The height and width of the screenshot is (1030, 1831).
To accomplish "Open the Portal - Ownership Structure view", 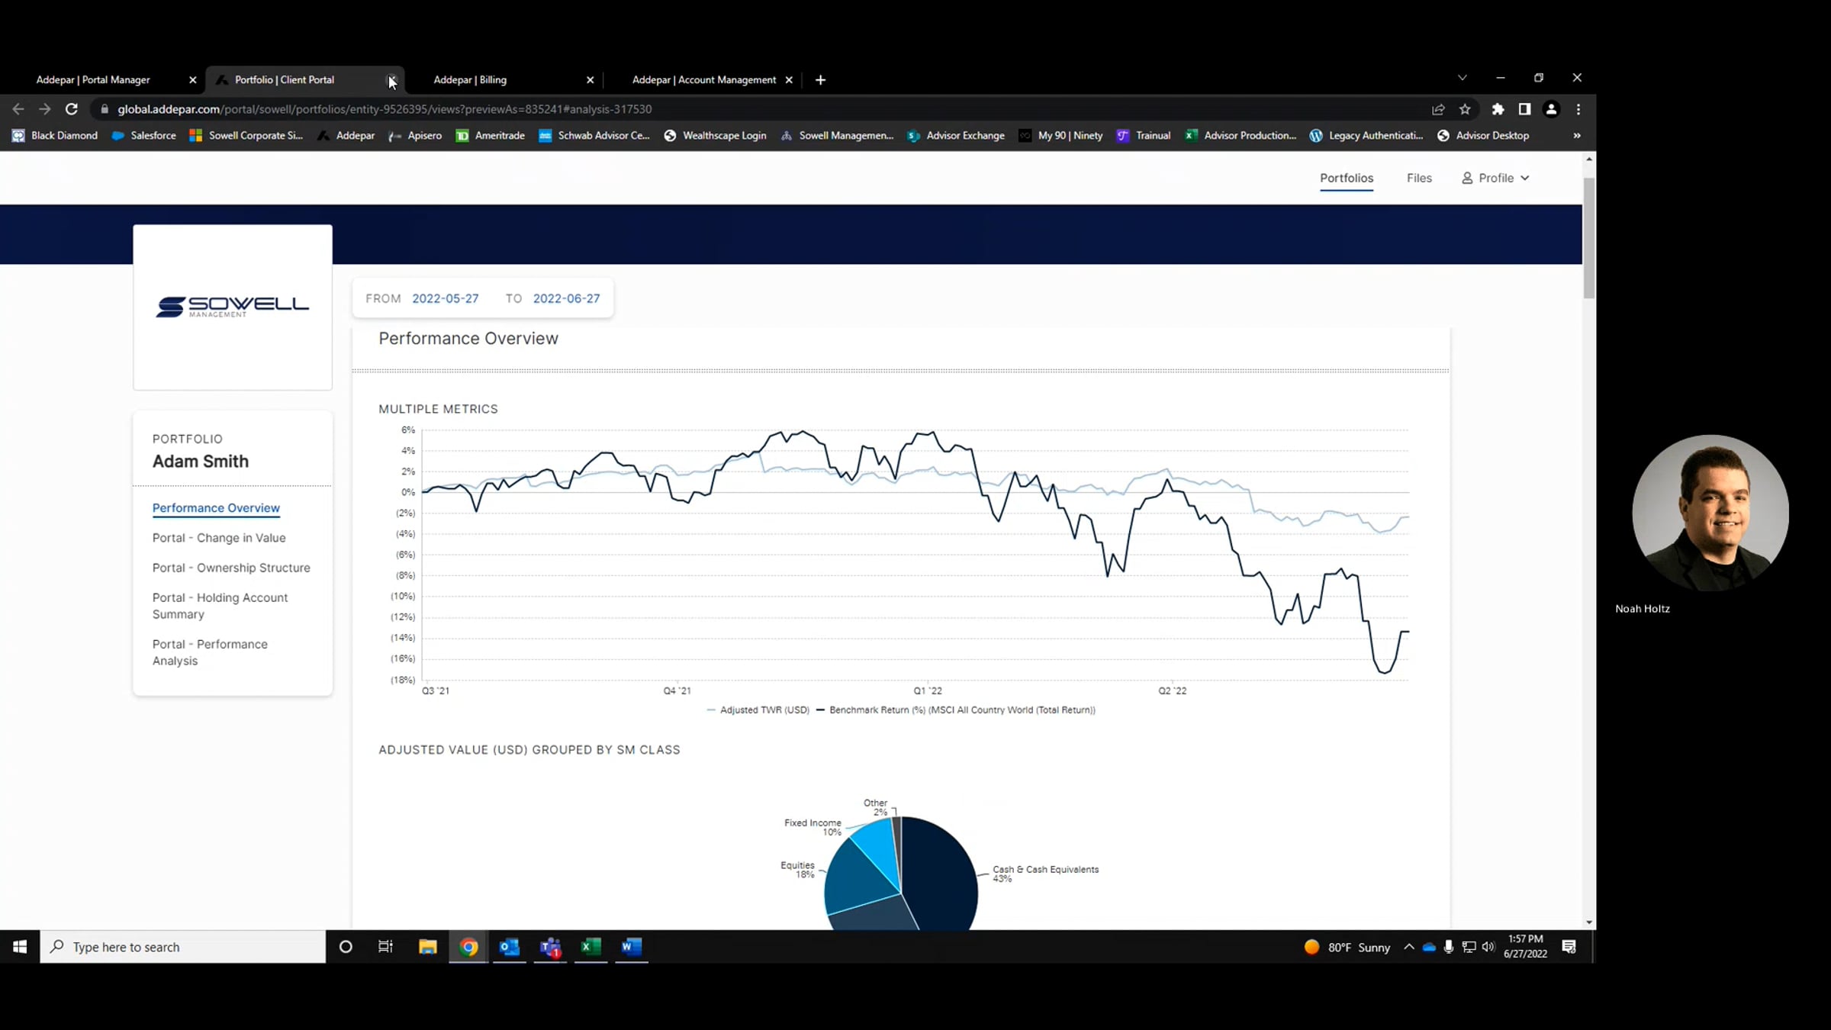I will pyautogui.click(x=231, y=568).
